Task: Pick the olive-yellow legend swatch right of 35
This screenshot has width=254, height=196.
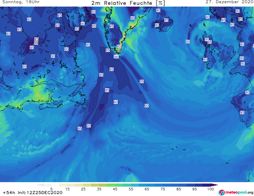Action: [x=103, y=185]
